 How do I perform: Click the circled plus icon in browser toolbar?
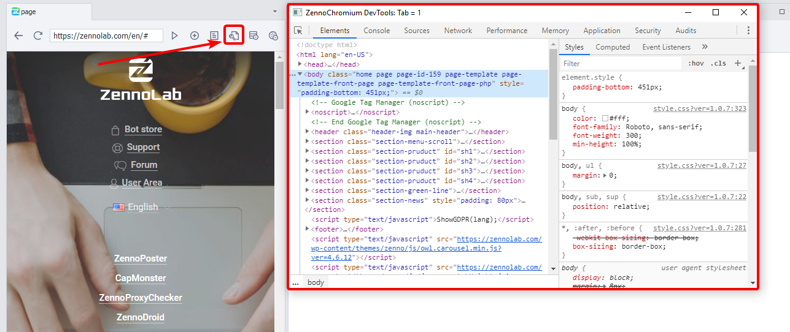pos(195,36)
